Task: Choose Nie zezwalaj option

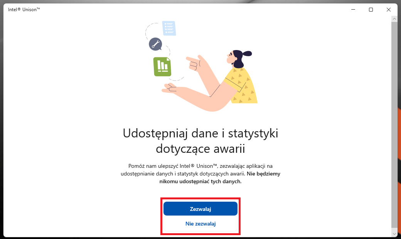Action: (x=200, y=224)
